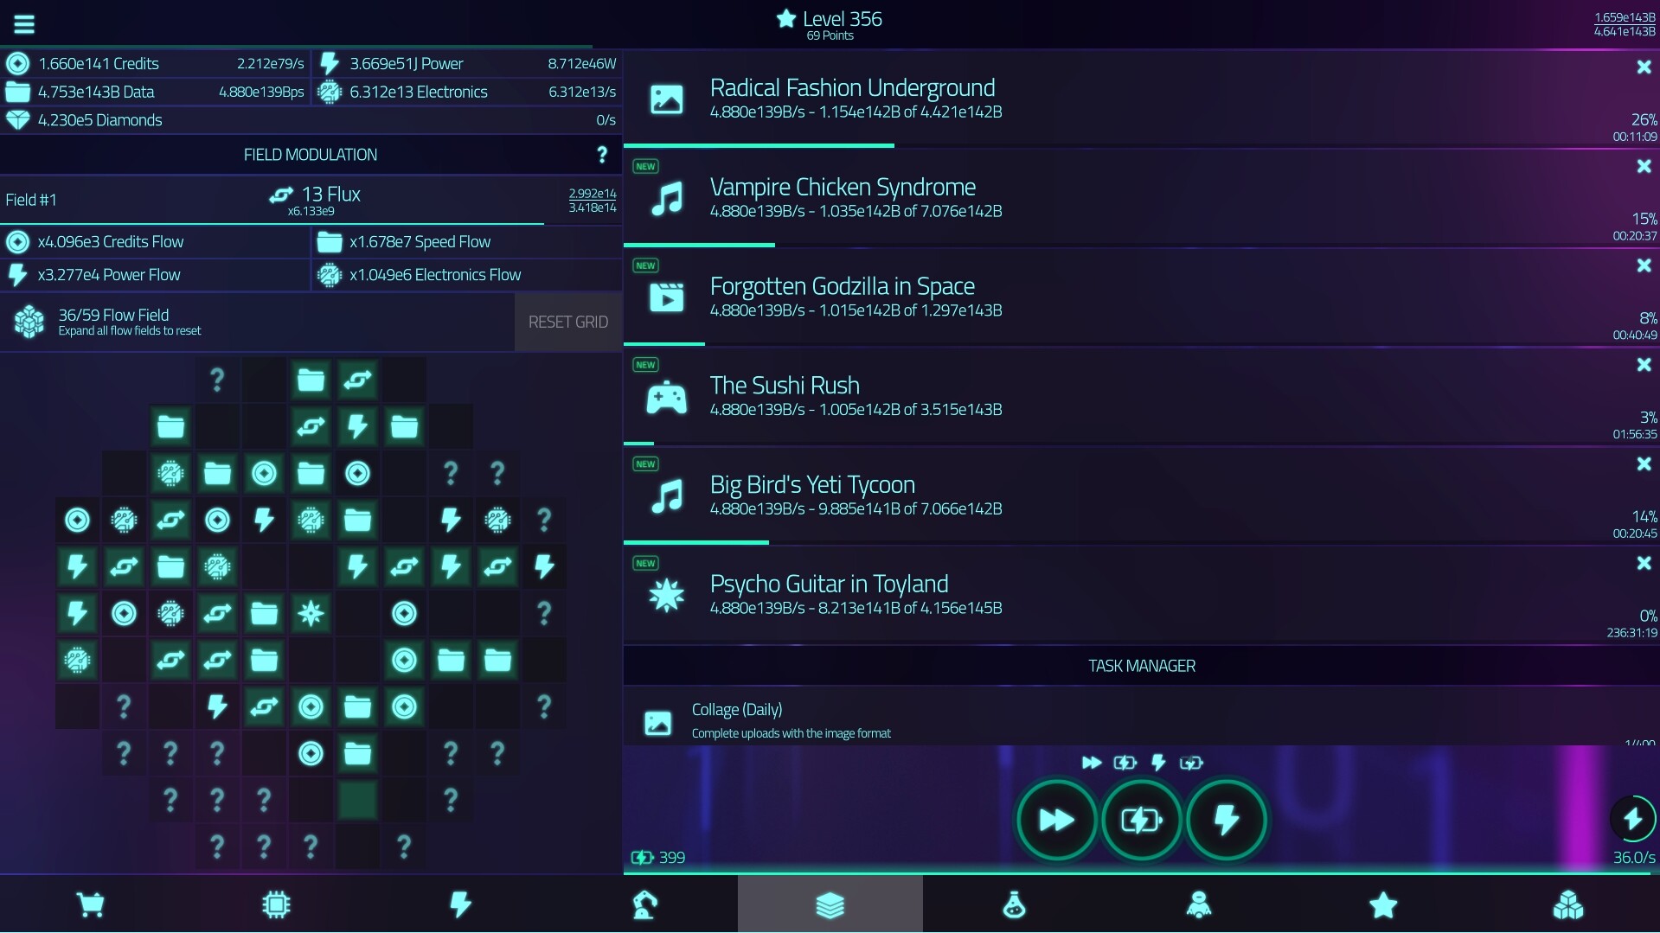
Task: Select the processor chip tab icon
Action: [x=276, y=904]
